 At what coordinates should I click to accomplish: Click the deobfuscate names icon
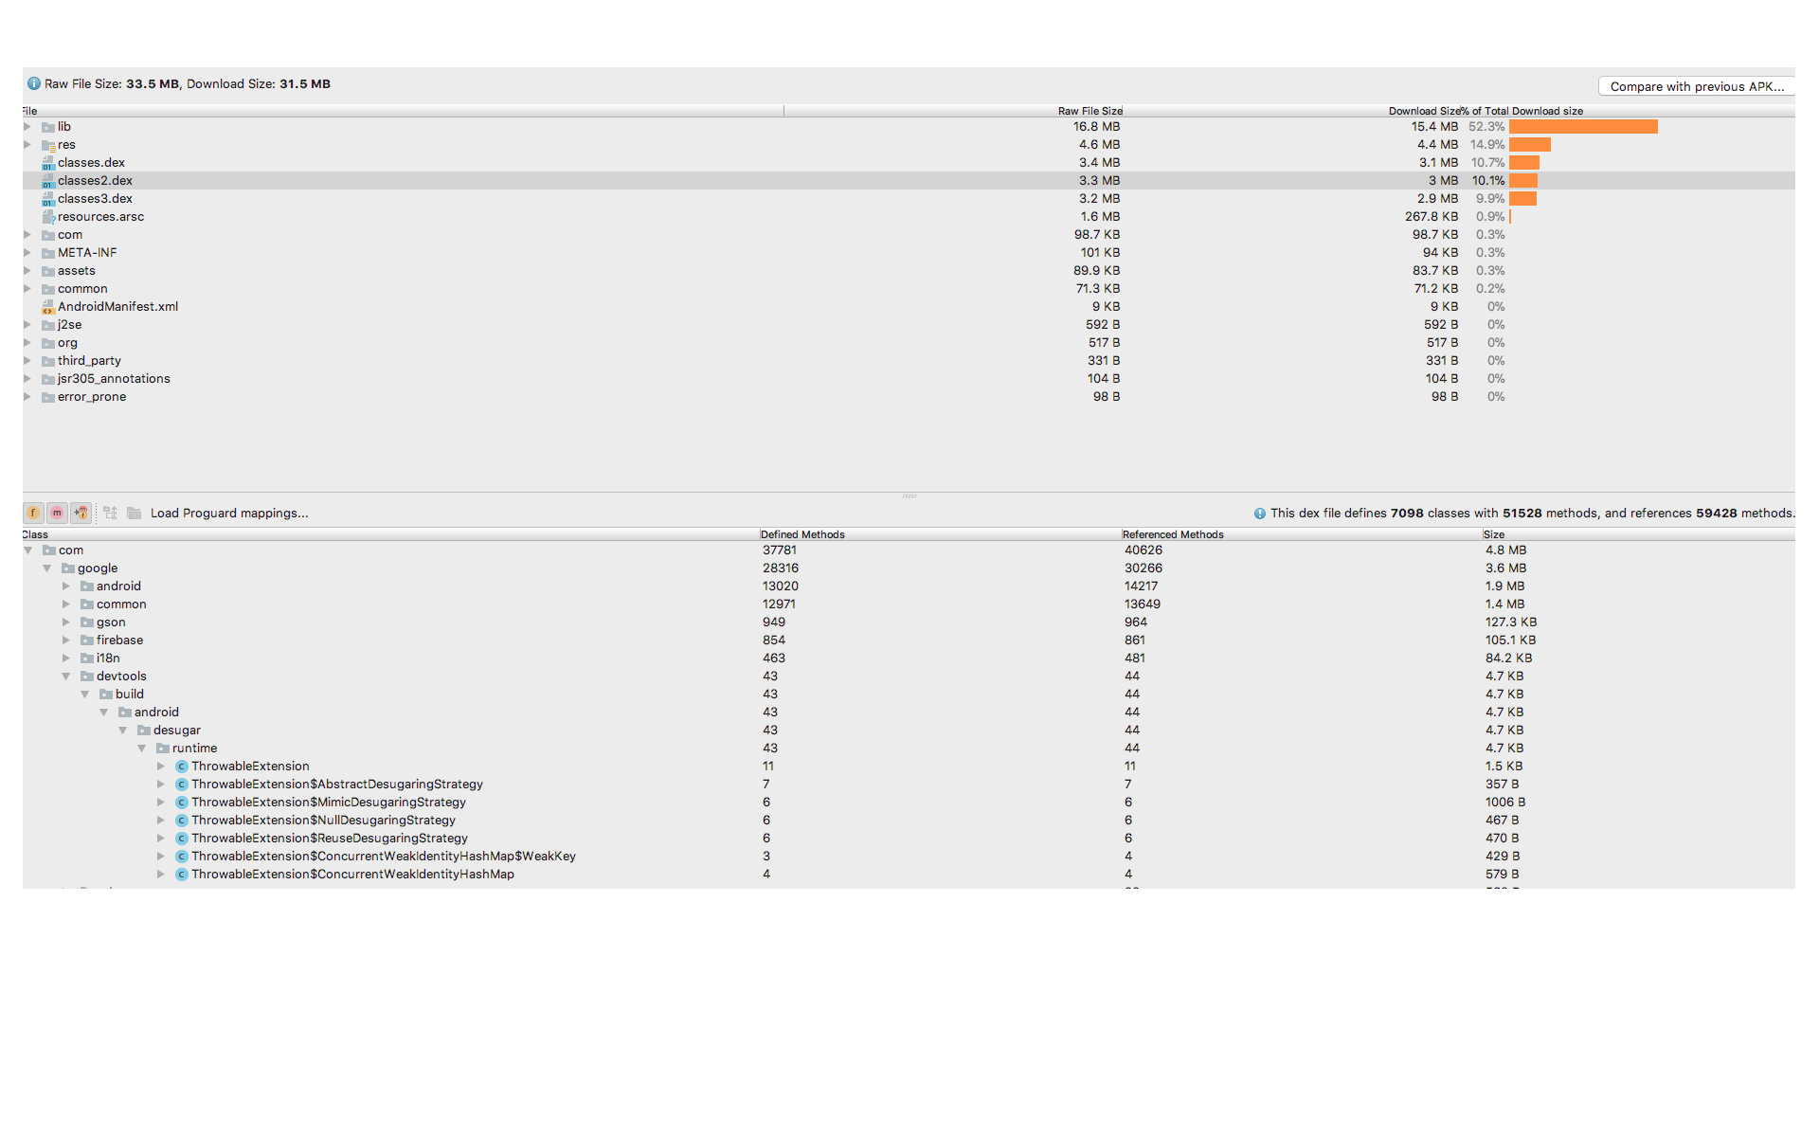[x=110, y=513]
